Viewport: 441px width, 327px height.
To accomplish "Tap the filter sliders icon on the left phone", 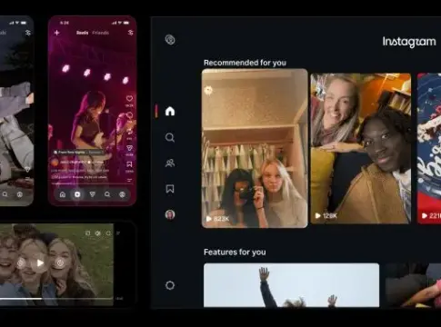I will click(x=28, y=33).
